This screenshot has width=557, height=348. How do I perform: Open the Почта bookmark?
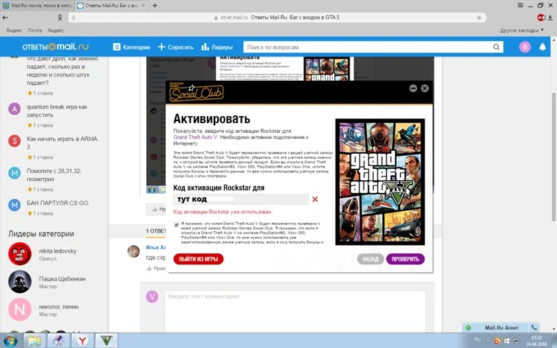click(35, 31)
